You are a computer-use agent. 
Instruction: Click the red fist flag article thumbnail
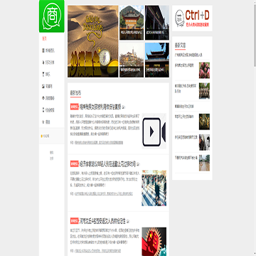154,242
